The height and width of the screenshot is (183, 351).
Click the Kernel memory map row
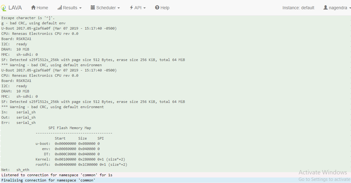click(x=80, y=159)
